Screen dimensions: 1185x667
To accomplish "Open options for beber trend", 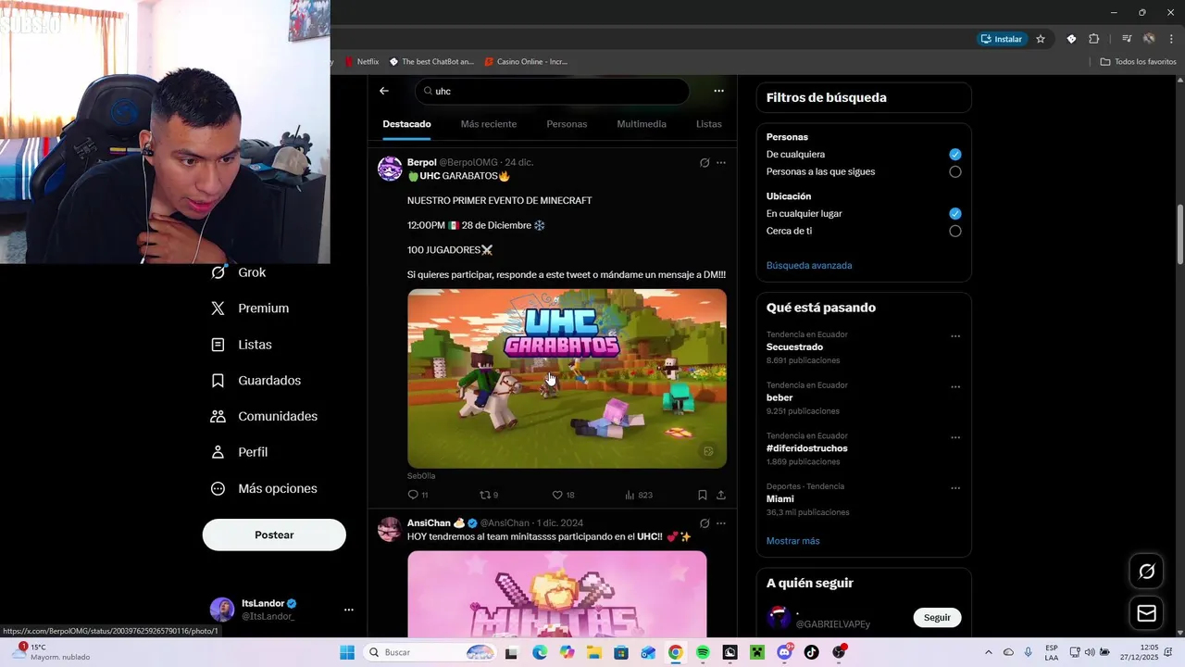I will click(955, 387).
